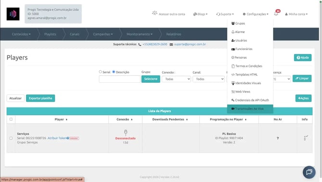Screen dimensions: 322x182
Task: Click the player info icon in Serviços row
Action: [306, 138]
